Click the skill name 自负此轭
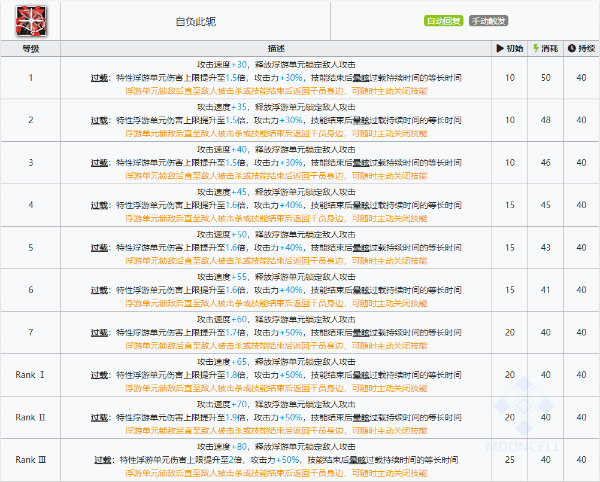Image resolution: width=600 pixels, height=482 pixels. click(x=196, y=22)
